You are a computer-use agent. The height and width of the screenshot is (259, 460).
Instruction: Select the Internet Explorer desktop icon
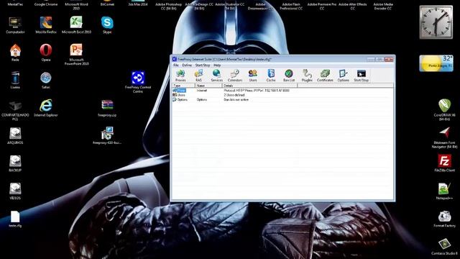pos(46,108)
